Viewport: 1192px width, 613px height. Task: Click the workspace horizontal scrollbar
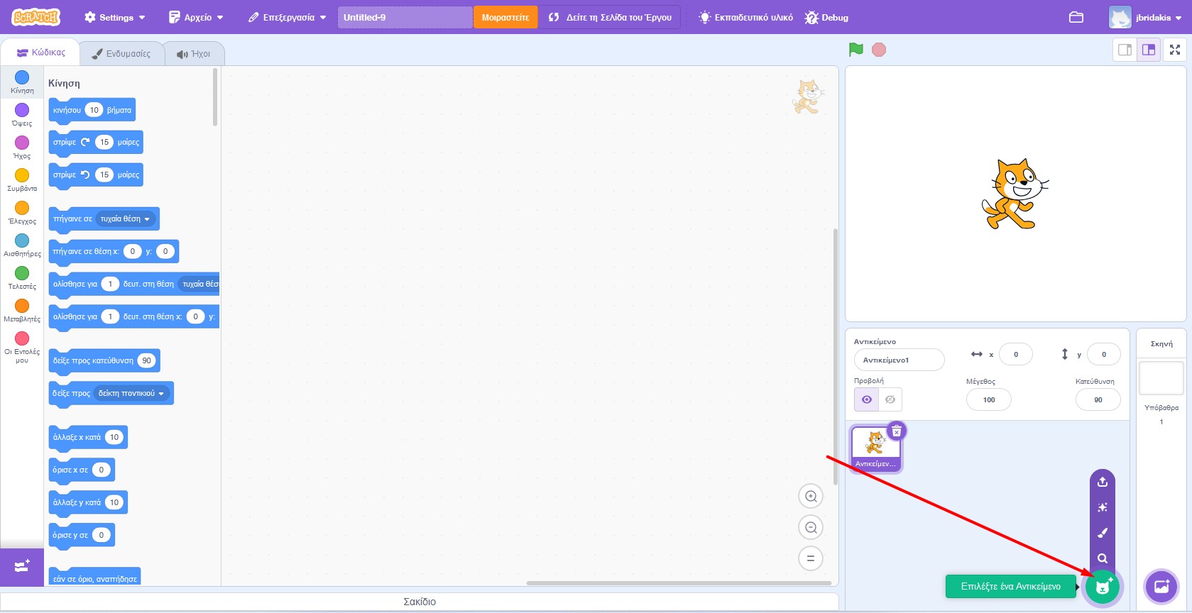tap(679, 583)
